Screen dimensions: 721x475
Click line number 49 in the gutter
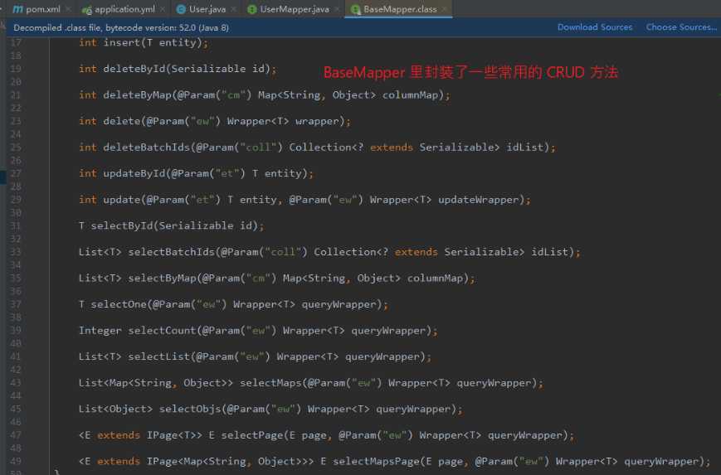pyautogui.click(x=16, y=461)
